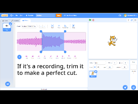The width and height of the screenshot is (138, 104).
Task: Switch to the Code tab
Action: (x=5, y=21)
